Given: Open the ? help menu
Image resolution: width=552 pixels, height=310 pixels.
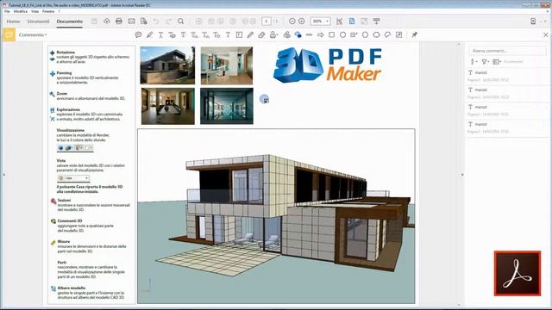Looking at the screenshot, I should click(59, 11).
